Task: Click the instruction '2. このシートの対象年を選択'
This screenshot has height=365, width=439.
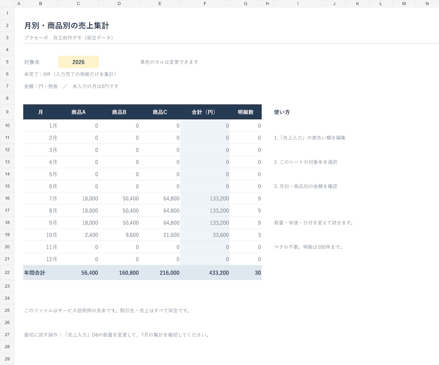Action: coord(306,162)
